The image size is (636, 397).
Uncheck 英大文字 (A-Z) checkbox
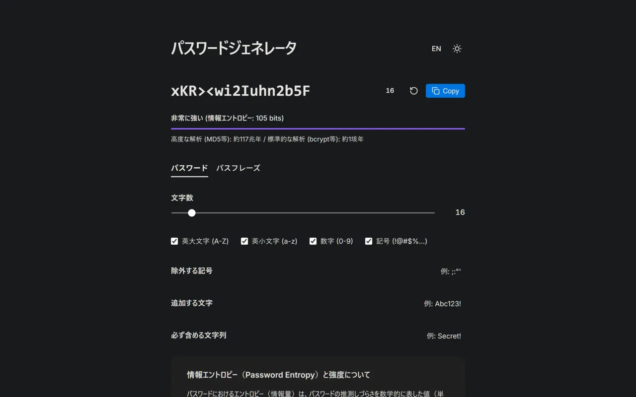(174, 241)
